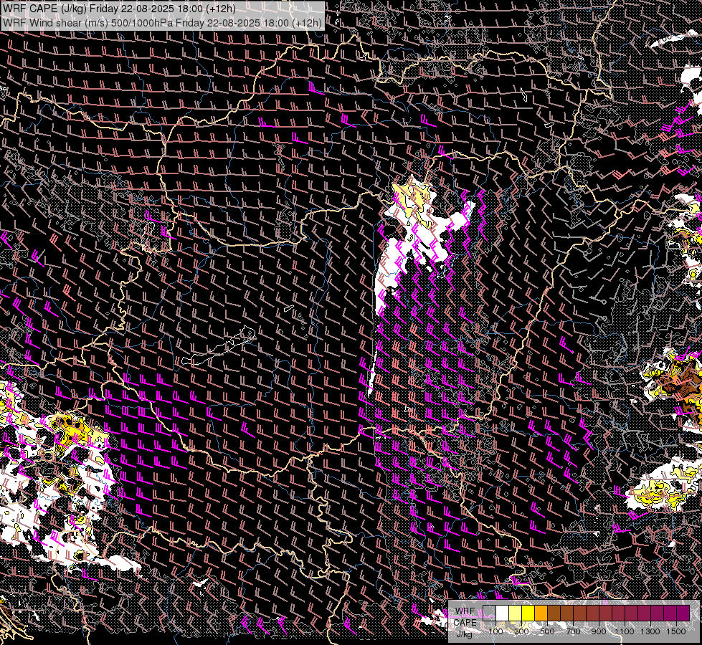Click the WRF CAPE forecast title line

(x=119, y=8)
